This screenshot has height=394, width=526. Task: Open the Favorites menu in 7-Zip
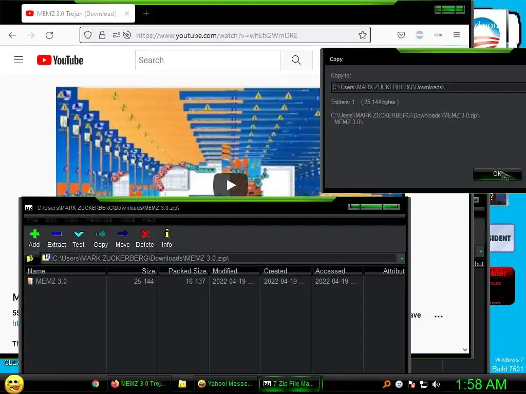click(x=99, y=220)
